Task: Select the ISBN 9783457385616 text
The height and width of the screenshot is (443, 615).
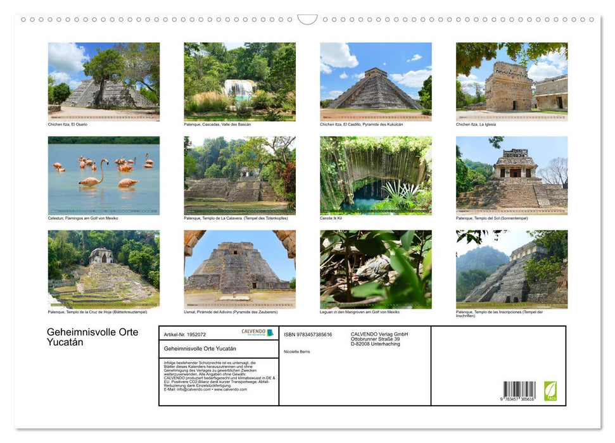Action: click(309, 334)
